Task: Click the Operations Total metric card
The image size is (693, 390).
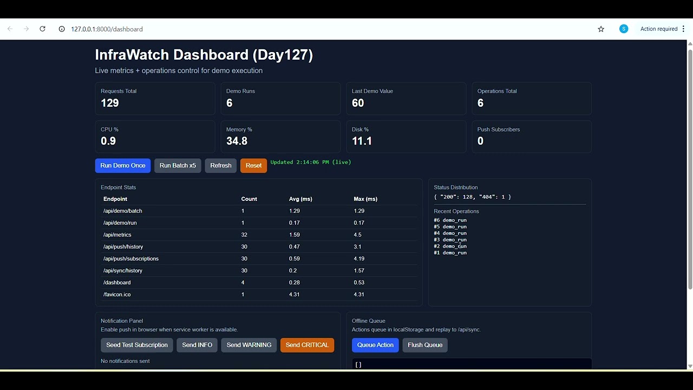Action: [x=532, y=99]
